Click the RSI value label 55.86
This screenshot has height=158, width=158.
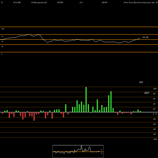145,37
